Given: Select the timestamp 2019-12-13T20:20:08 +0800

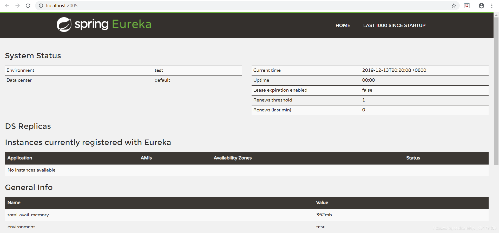Looking at the screenshot, I should point(394,70).
